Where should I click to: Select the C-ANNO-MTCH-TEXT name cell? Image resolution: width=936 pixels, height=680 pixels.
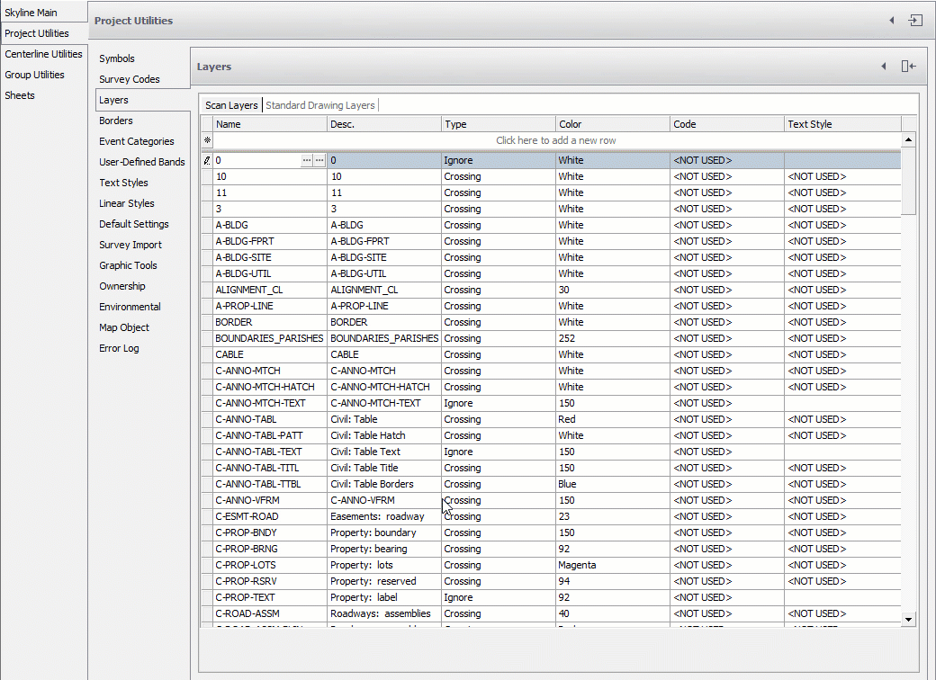pos(270,403)
